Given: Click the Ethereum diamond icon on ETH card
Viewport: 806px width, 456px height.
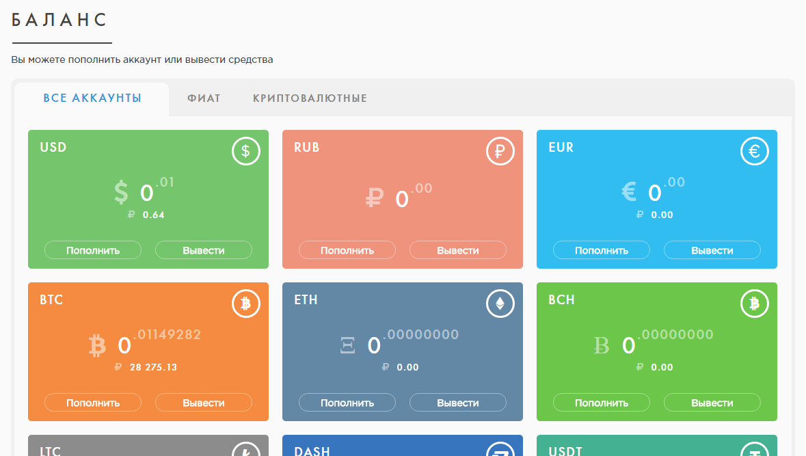Looking at the screenshot, I should click(x=500, y=304).
